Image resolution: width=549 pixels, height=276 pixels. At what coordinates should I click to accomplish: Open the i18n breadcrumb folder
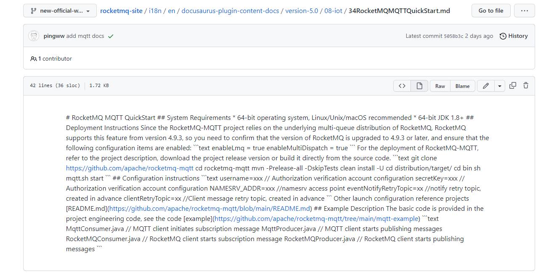[x=155, y=11]
